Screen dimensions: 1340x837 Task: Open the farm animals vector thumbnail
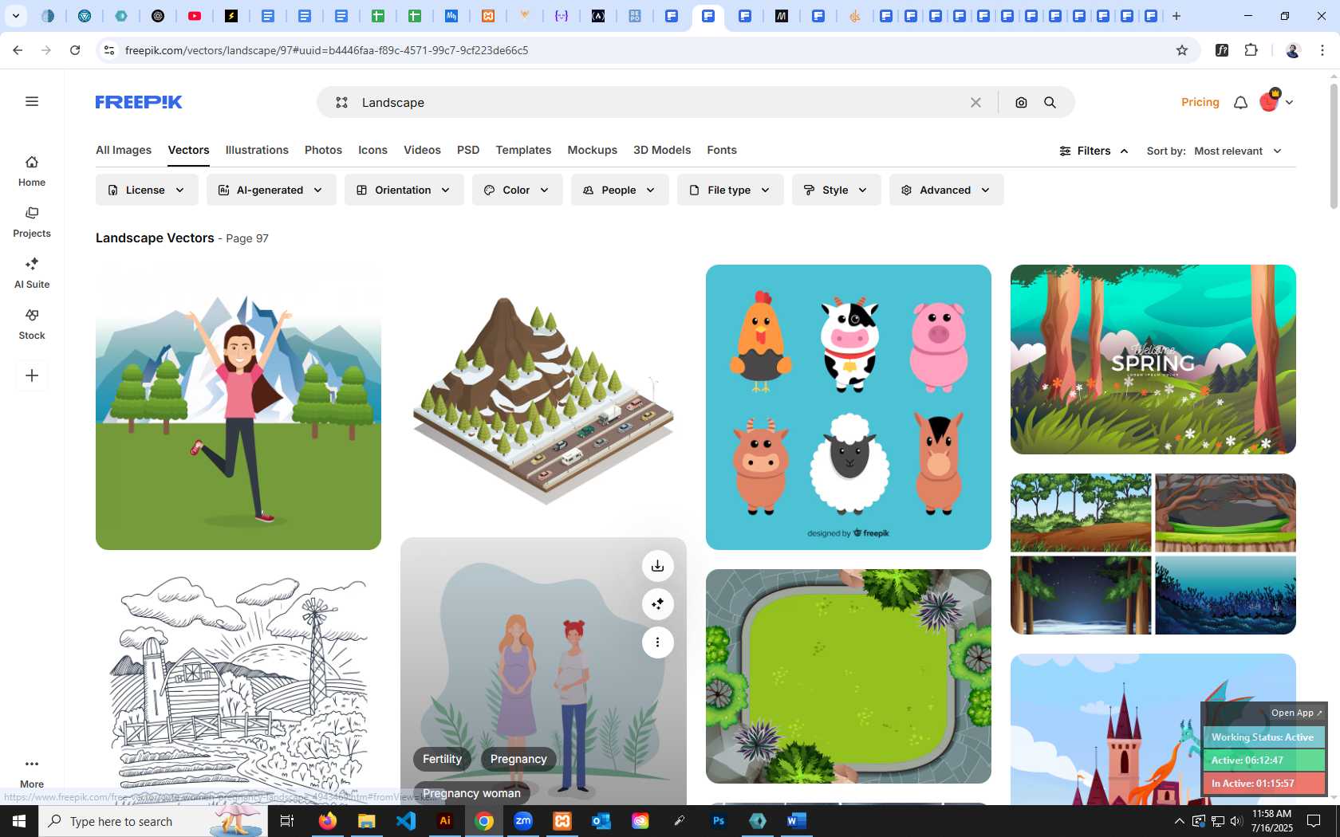tap(849, 407)
